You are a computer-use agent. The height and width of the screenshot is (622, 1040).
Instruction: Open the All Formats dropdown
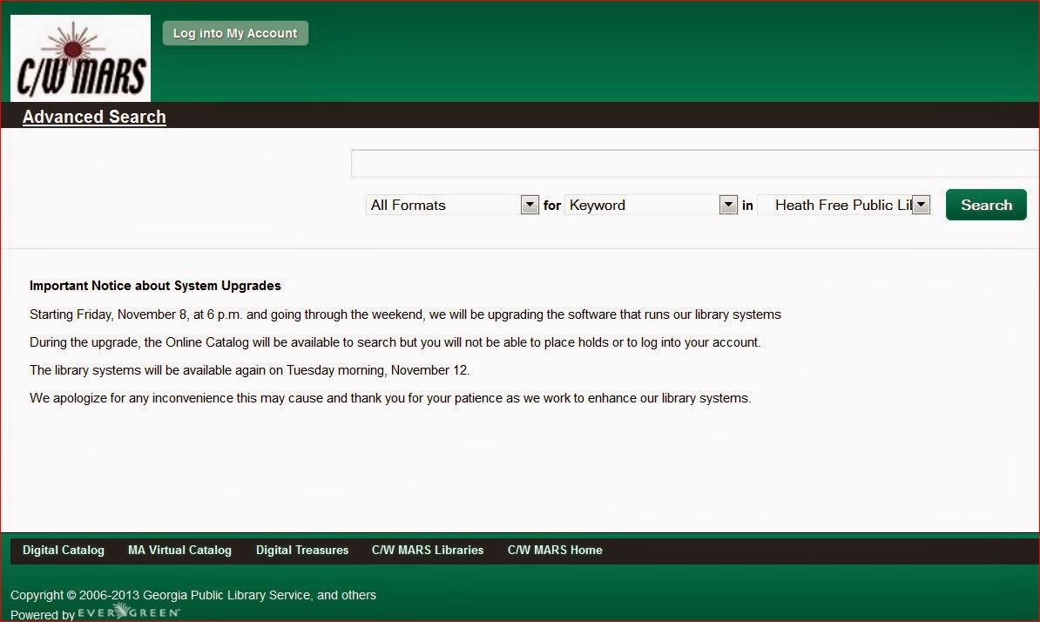pos(452,205)
